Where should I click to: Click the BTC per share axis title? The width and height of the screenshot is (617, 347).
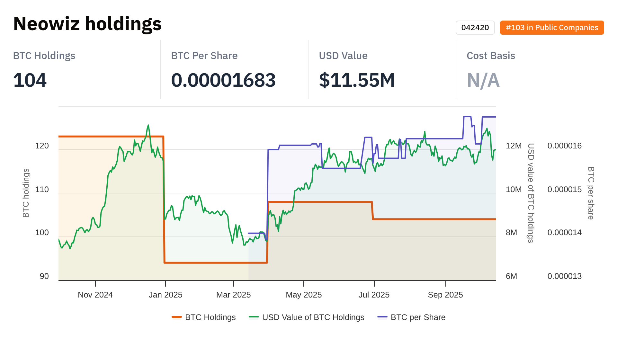click(591, 193)
